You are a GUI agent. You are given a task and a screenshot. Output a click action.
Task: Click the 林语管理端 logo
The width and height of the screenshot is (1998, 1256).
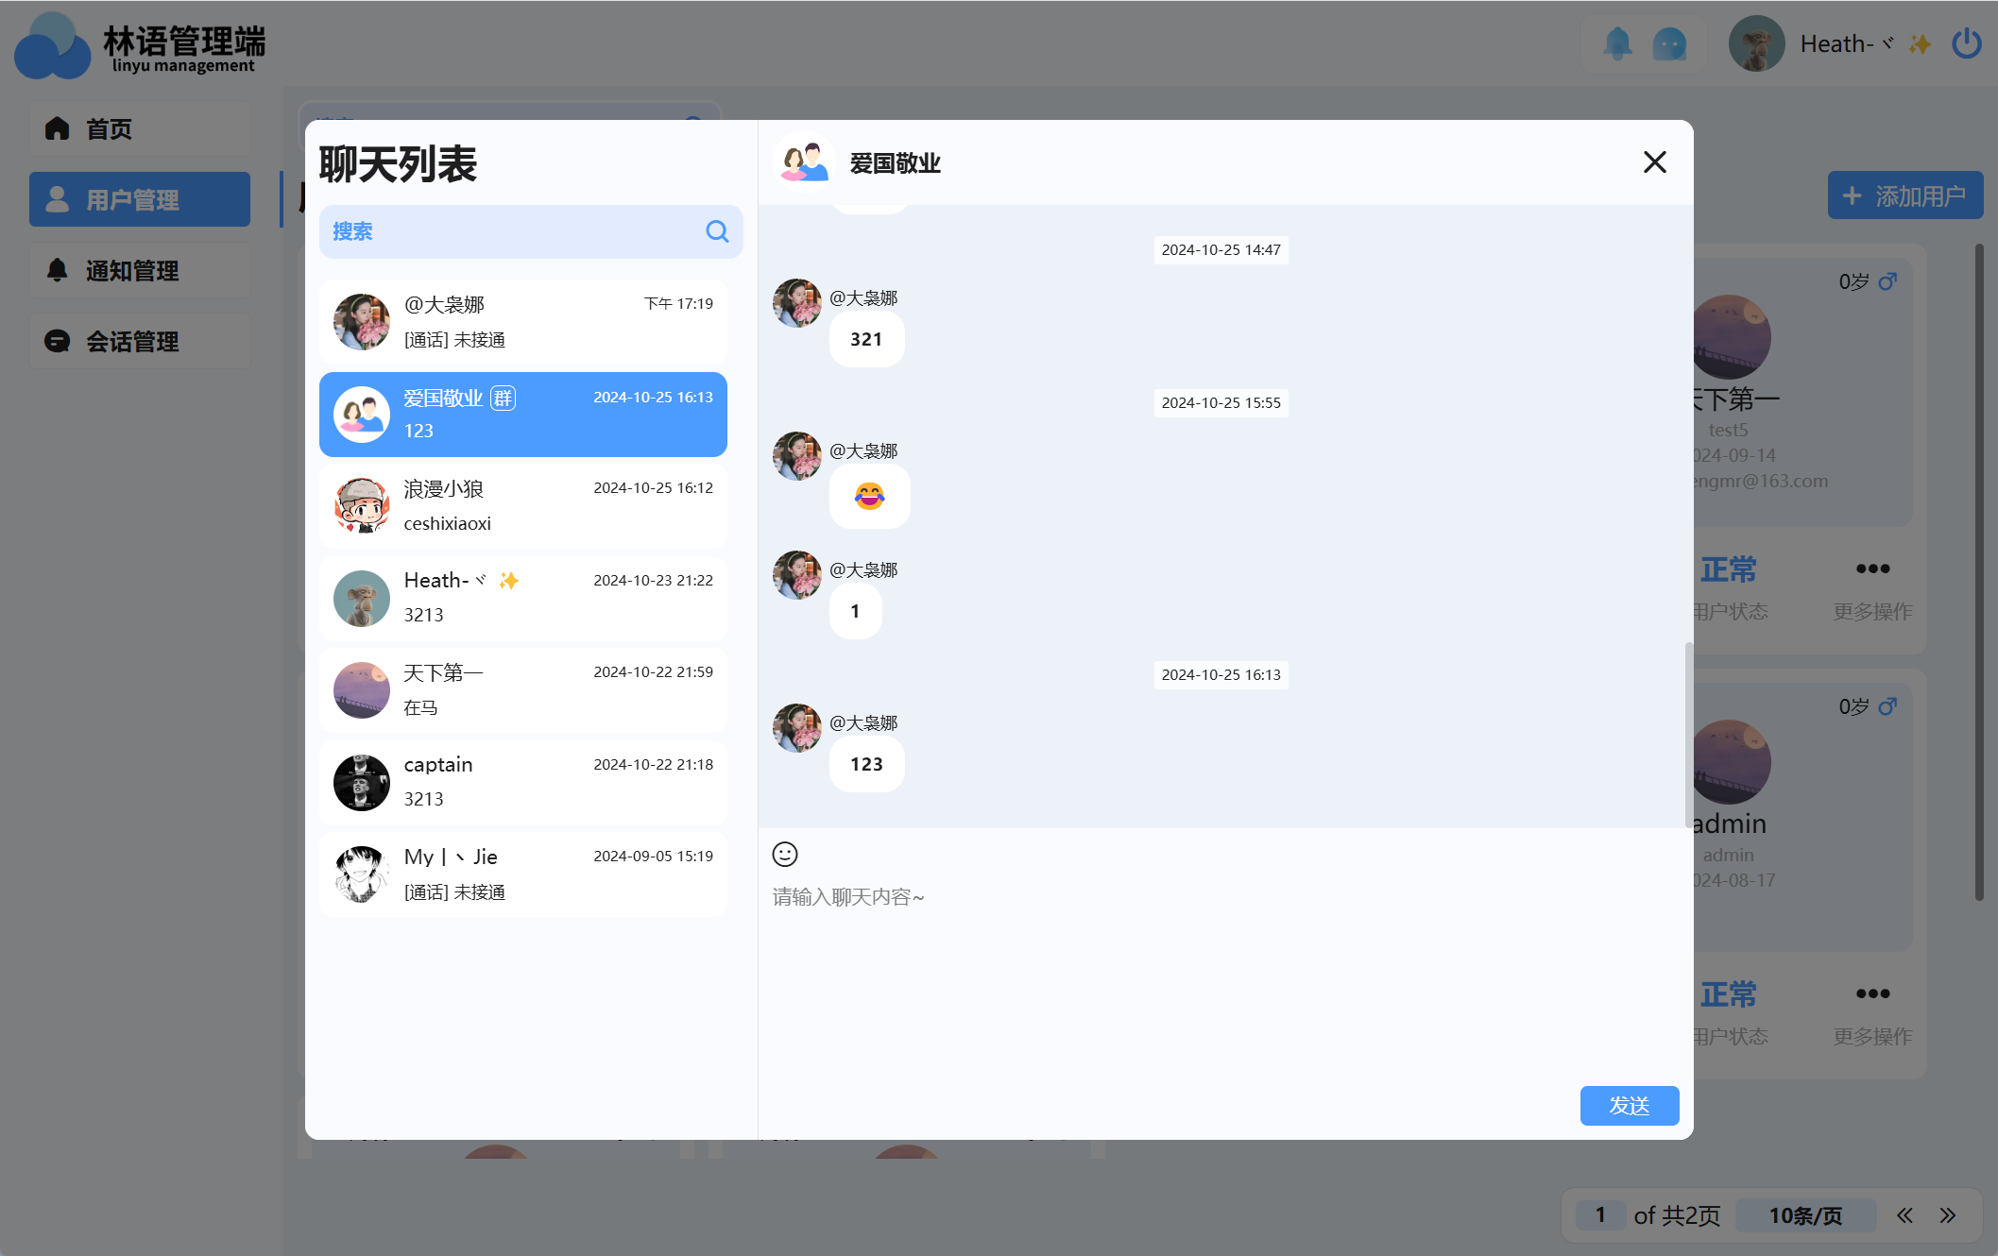point(140,45)
